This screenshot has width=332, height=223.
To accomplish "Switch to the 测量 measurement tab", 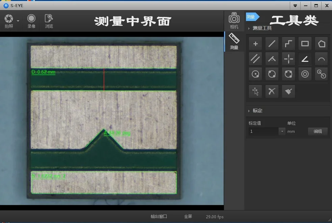I will pos(234,42).
